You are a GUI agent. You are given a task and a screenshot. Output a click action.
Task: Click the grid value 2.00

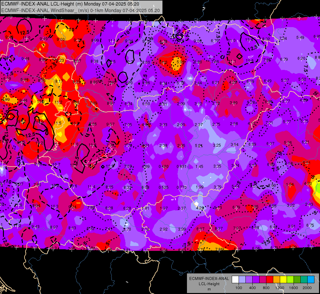tap(181, 125)
